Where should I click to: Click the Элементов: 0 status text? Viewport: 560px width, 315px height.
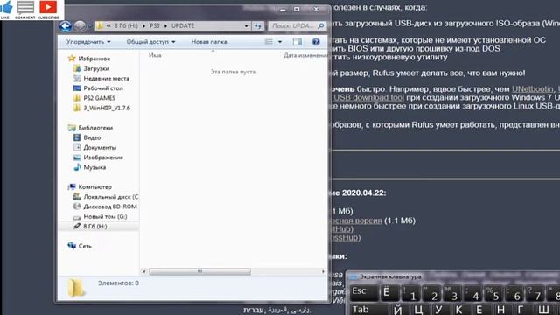coord(119,283)
